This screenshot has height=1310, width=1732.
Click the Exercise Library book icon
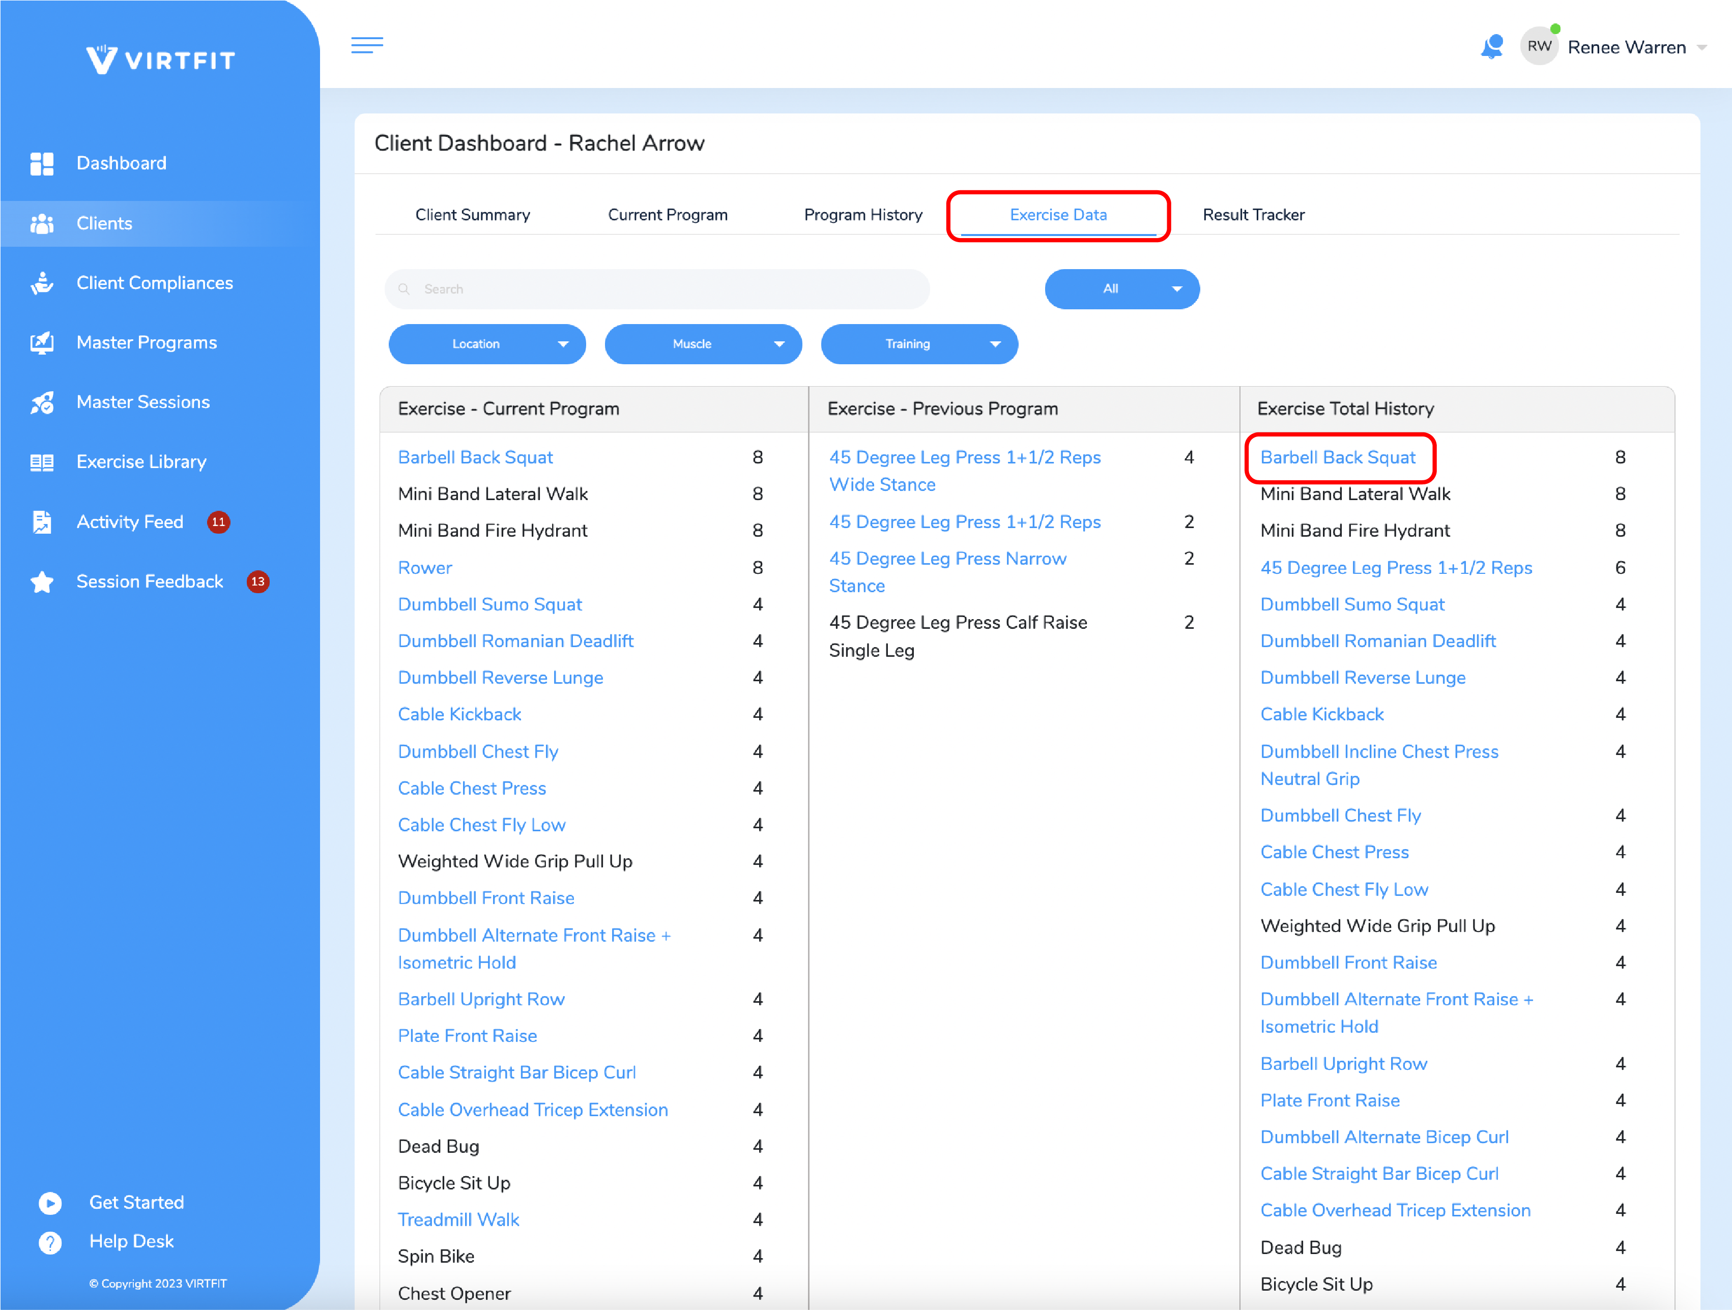coord(42,462)
